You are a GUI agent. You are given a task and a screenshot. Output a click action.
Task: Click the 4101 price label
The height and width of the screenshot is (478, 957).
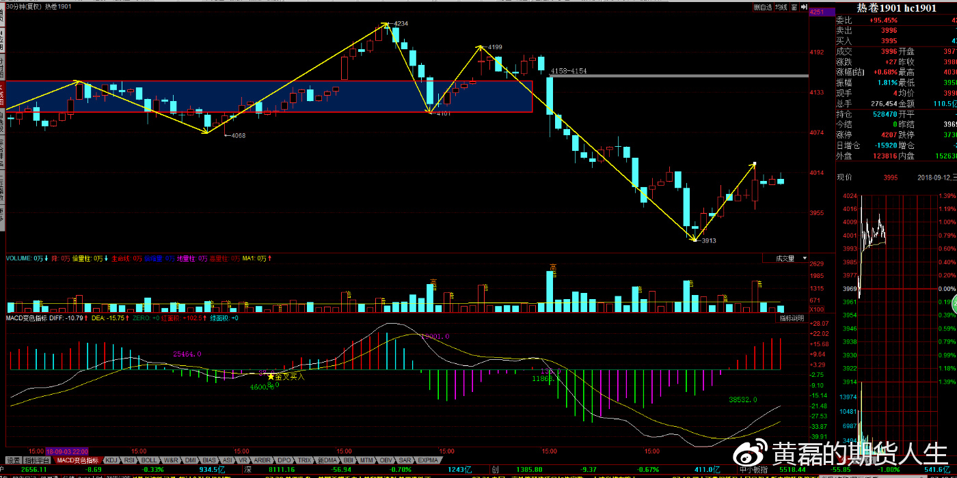[x=443, y=113]
